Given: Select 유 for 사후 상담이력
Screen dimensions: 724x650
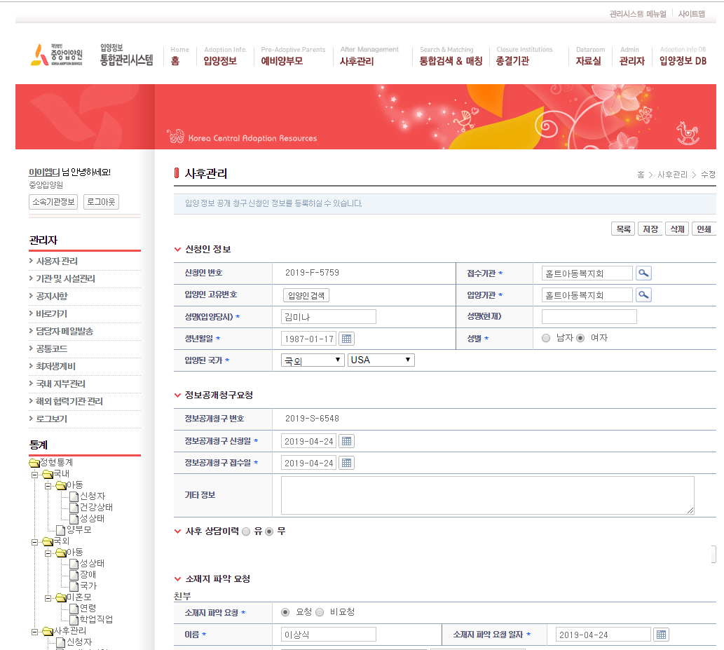Looking at the screenshot, I should (x=246, y=531).
